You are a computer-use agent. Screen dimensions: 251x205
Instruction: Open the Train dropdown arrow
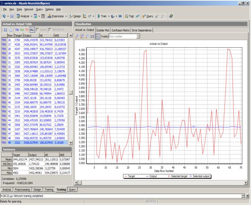click(x=109, y=16)
